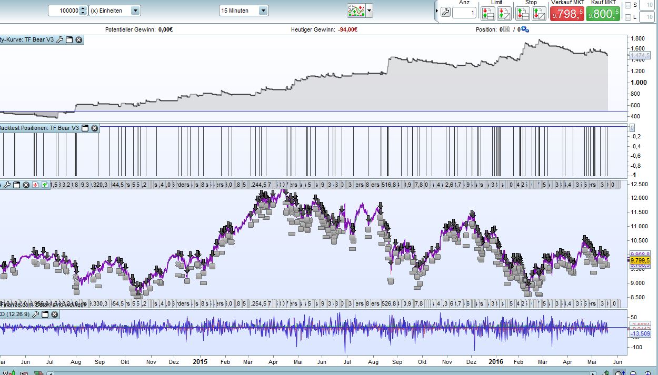Screen dimensions: 658x375
Task: Open the trading indicators chart icon
Action: pyautogui.click(x=356, y=11)
